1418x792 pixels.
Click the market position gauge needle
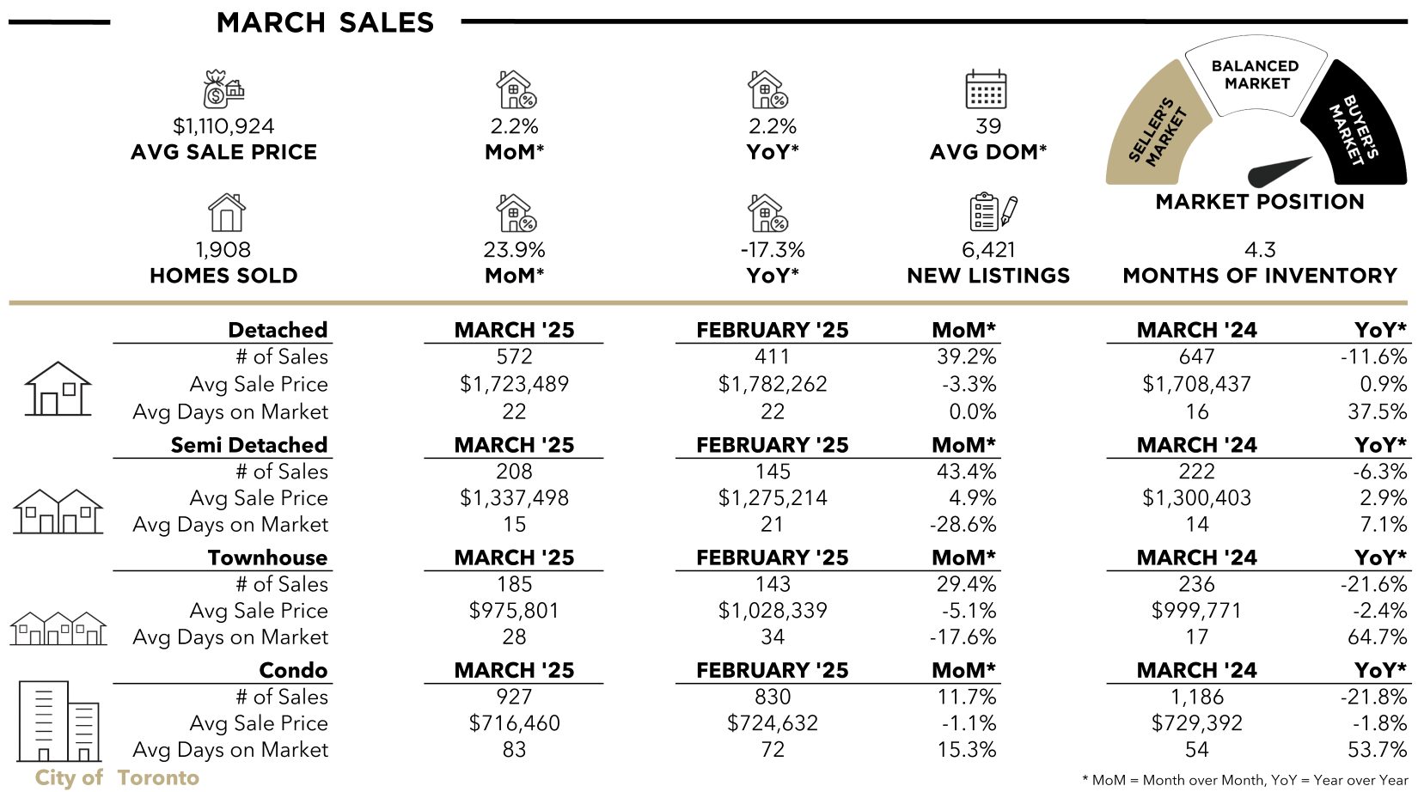click(1279, 172)
